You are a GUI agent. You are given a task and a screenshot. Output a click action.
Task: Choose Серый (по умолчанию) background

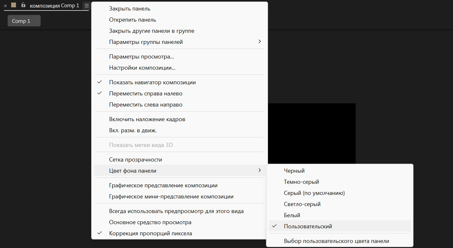coord(314,193)
